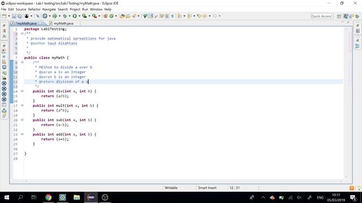This screenshot has height=203, width=362.
Task: Toggle Mark Occurrences highlighter icon
Action: 151,16
